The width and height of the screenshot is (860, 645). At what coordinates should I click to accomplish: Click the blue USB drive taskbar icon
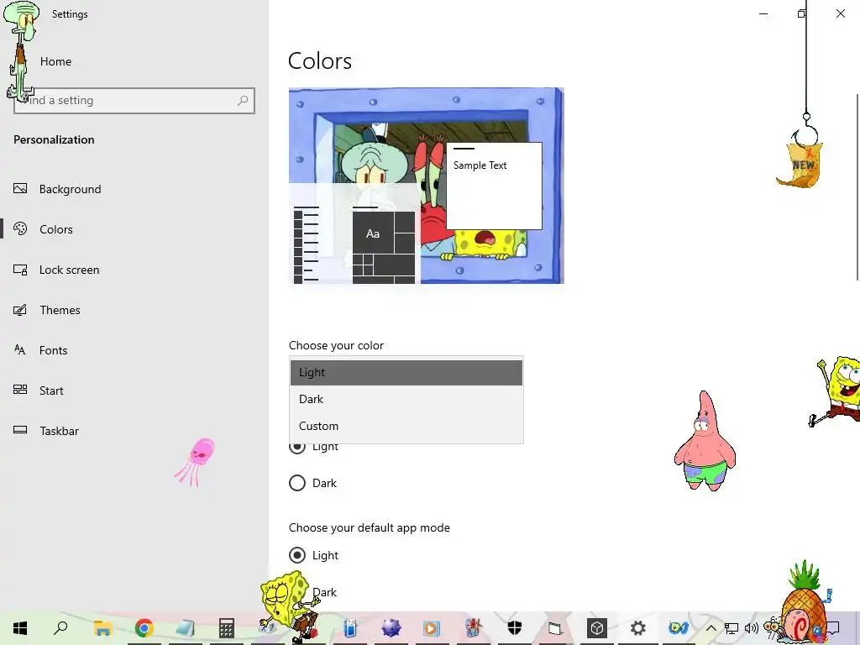coord(350,628)
